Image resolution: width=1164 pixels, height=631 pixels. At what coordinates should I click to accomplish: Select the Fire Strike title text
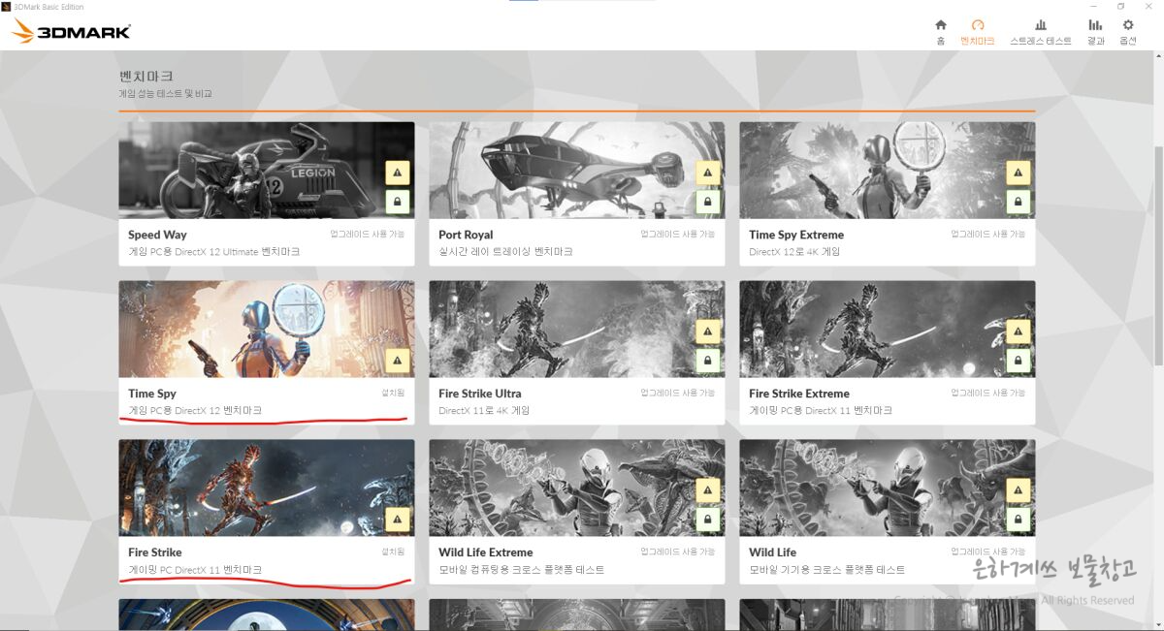coord(155,552)
